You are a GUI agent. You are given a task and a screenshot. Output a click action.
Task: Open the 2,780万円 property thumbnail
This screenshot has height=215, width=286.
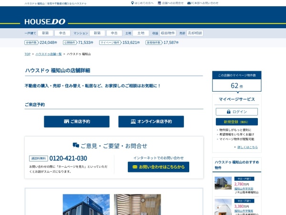[x=223, y=183]
